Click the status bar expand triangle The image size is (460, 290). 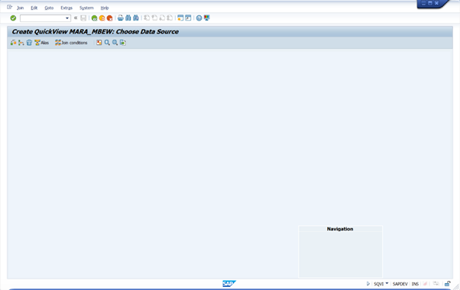click(368, 284)
